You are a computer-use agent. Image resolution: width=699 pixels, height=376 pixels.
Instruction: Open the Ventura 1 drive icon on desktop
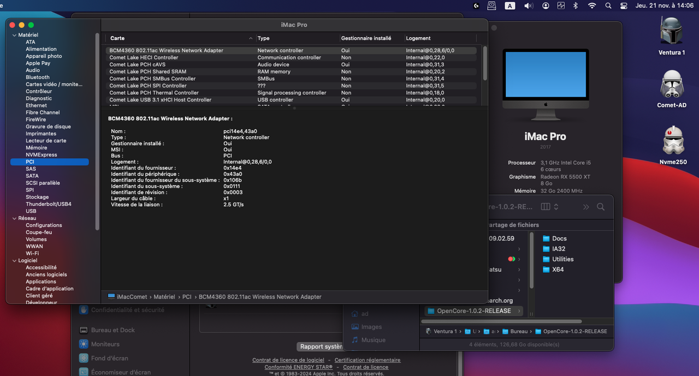coord(671,32)
